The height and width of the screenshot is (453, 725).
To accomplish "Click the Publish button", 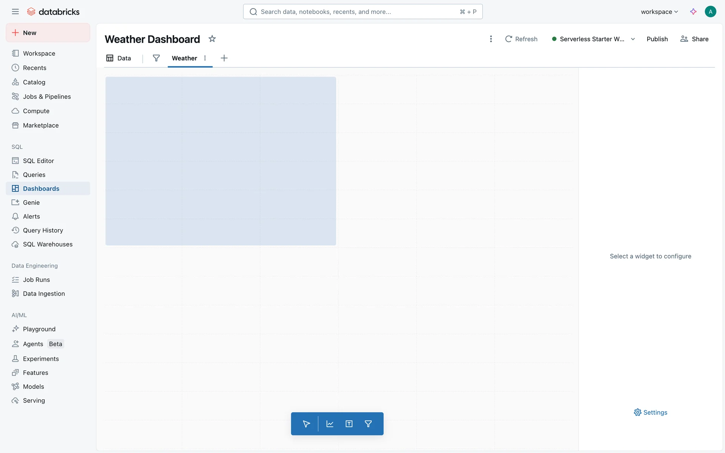I will coord(657,39).
